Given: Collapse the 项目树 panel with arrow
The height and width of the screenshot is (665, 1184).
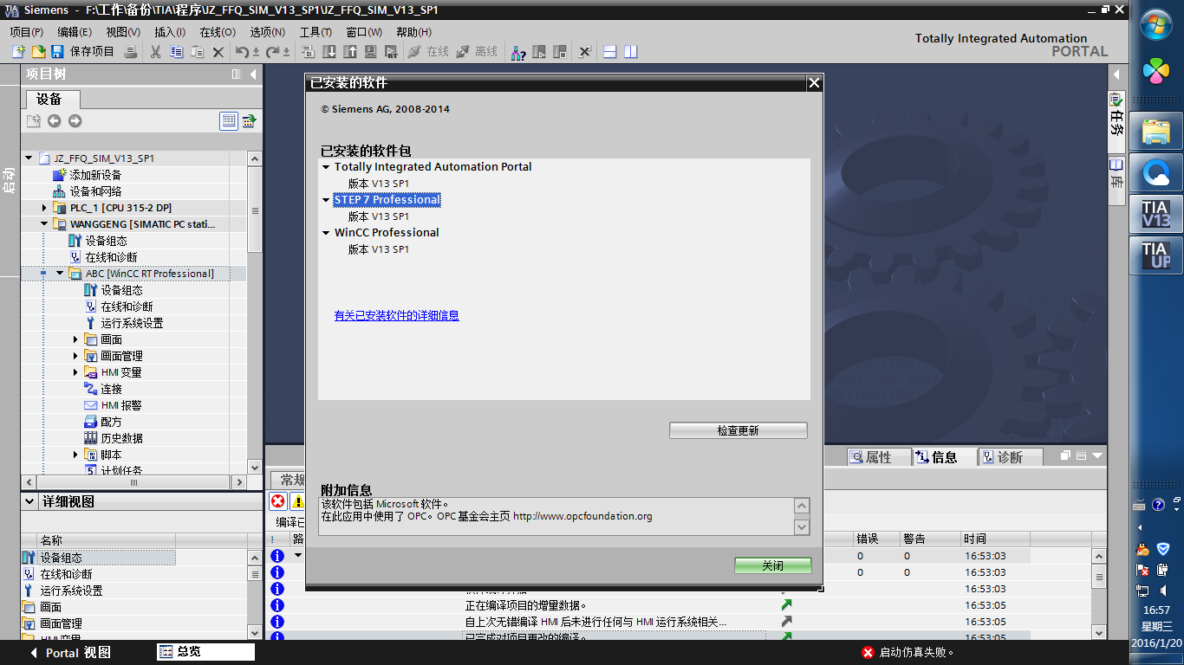Looking at the screenshot, I should (253, 74).
